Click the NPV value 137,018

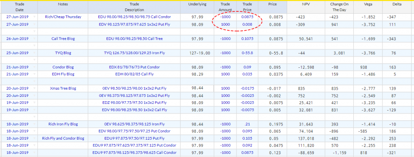[306, 138]
